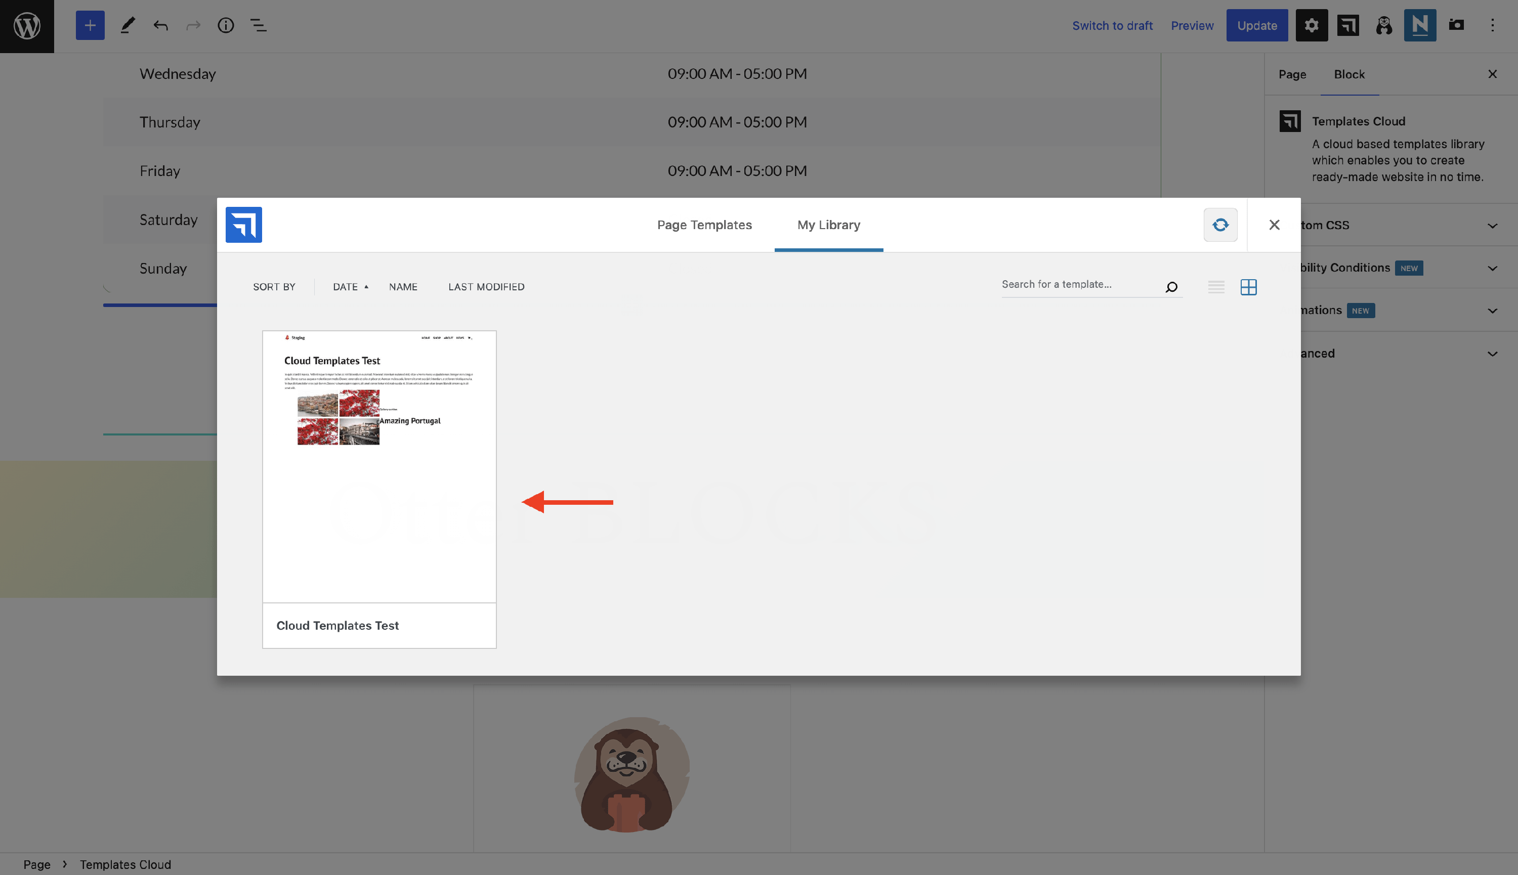Click the Neve N toolbar icon
The width and height of the screenshot is (1518, 875).
click(1419, 25)
